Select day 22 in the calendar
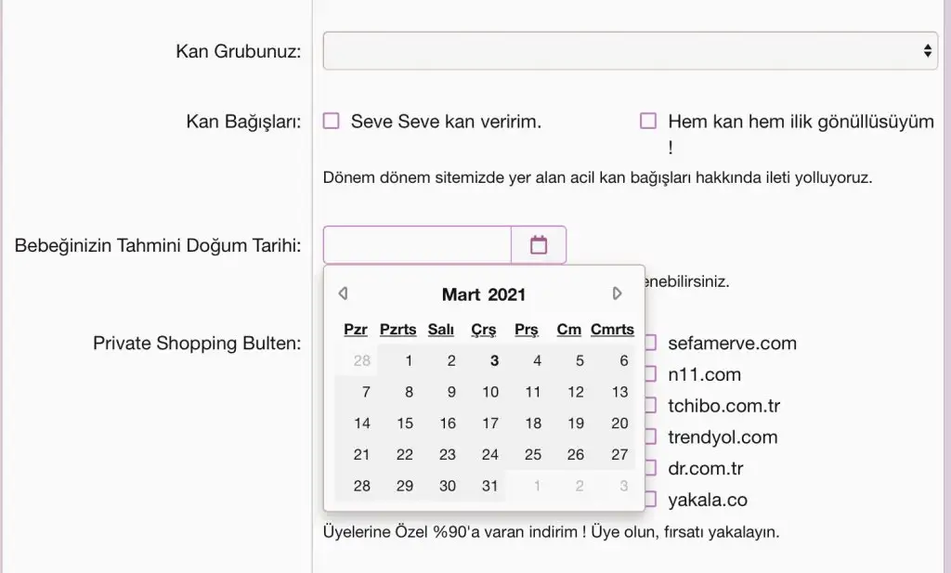951x573 pixels. pos(405,454)
